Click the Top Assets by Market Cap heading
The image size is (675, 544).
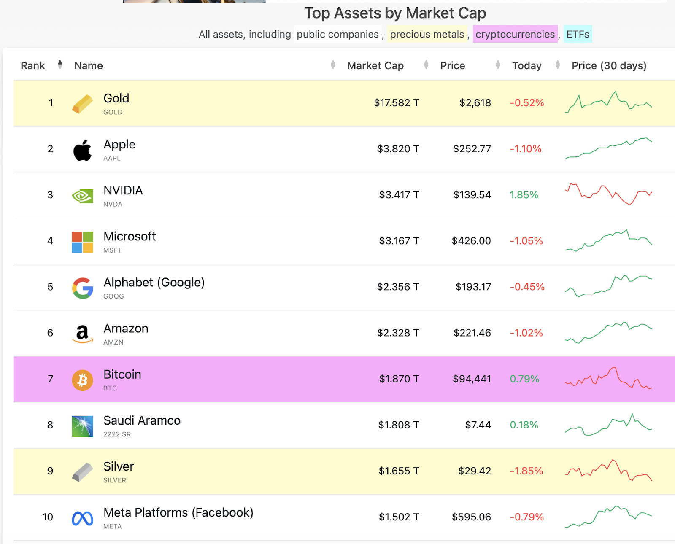click(395, 13)
